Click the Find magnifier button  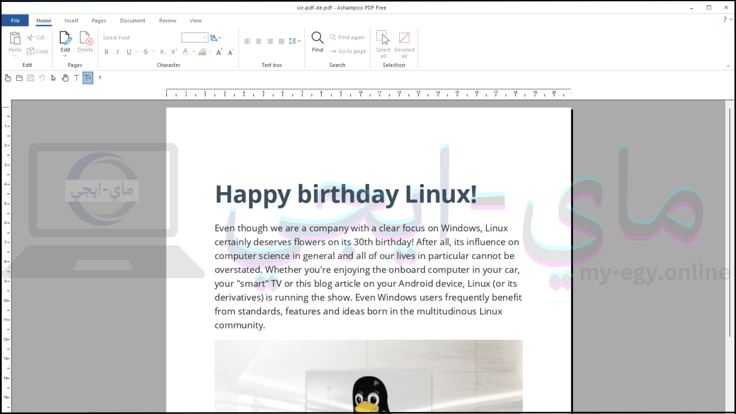pyautogui.click(x=317, y=42)
